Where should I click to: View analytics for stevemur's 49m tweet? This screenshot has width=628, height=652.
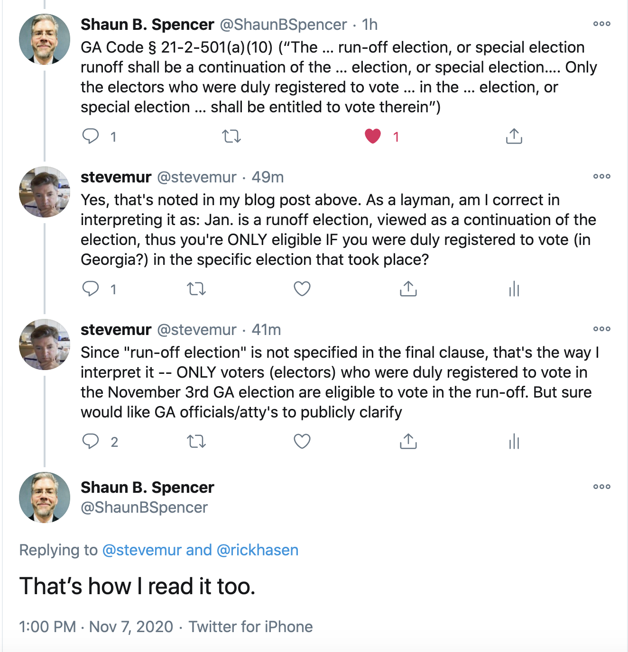pyautogui.click(x=514, y=289)
